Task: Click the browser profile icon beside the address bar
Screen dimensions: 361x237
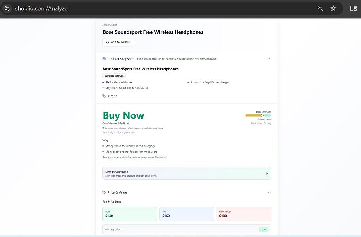Action: [7, 8]
